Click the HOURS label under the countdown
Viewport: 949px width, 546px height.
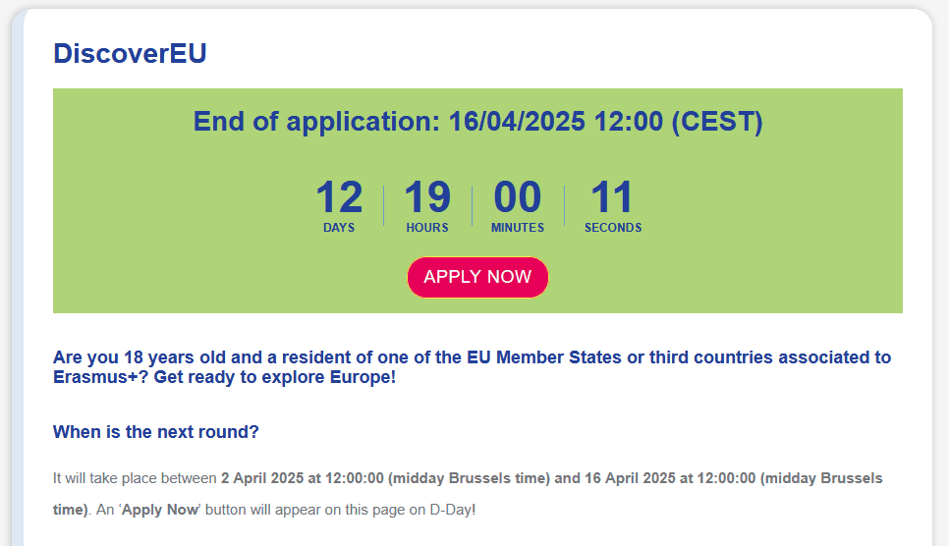427,228
